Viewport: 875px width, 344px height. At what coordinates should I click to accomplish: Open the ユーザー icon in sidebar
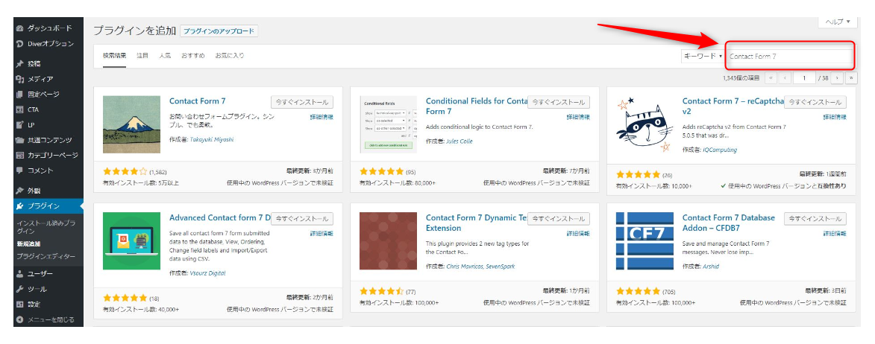pos(19,273)
